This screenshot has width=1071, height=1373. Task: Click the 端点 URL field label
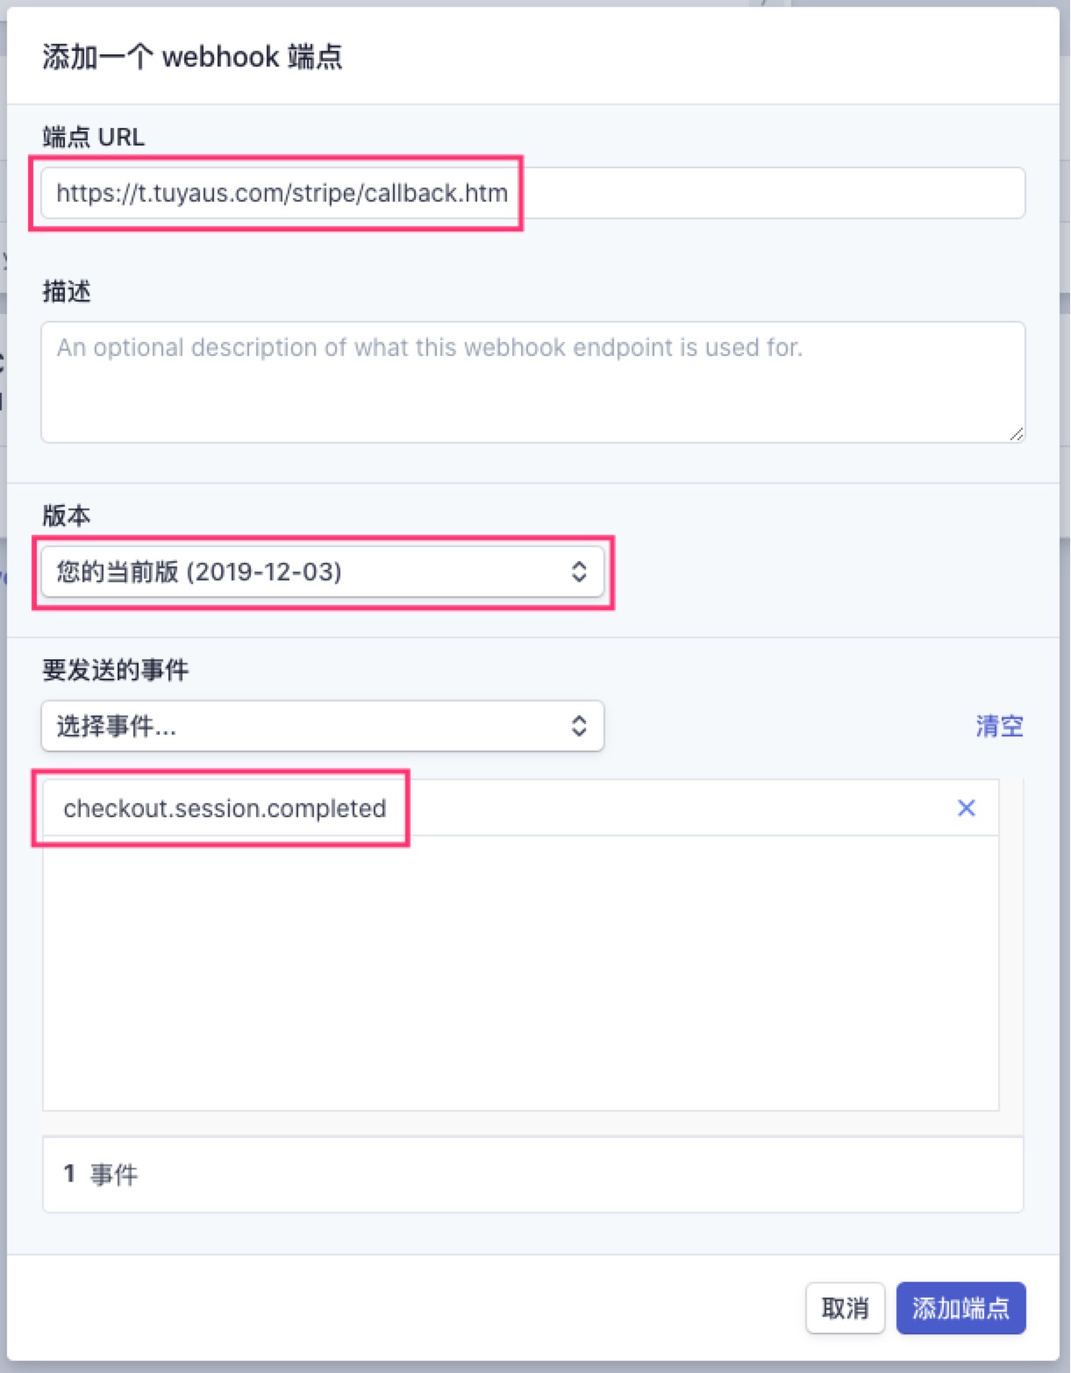[94, 137]
